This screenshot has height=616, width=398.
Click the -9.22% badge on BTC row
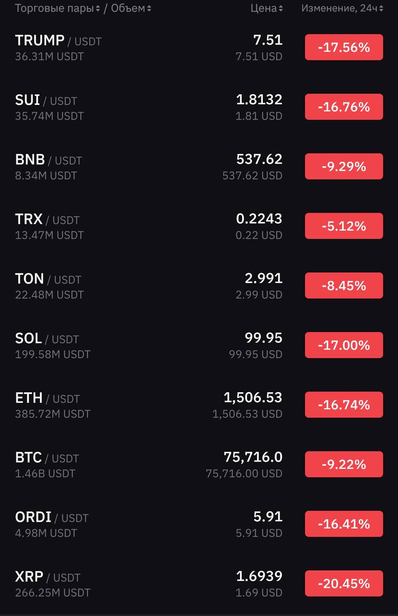click(x=344, y=464)
